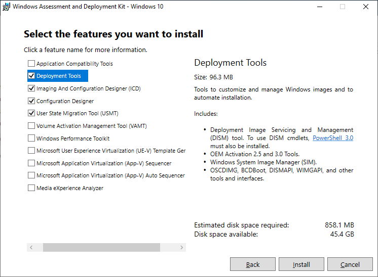Image resolution: width=378 pixels, height=277 pixels.
Task: Click the Size: 96.3 MB text
Action: point(214,77)
